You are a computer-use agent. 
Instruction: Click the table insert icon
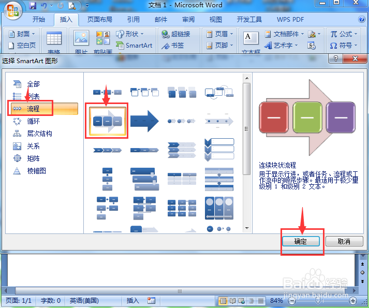[x=54, y=39]
